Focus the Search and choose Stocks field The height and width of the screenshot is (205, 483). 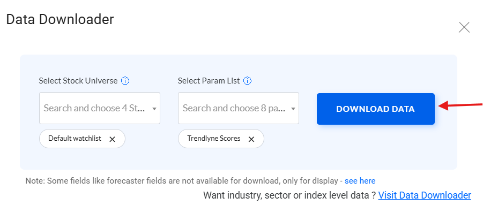point(100,108)
